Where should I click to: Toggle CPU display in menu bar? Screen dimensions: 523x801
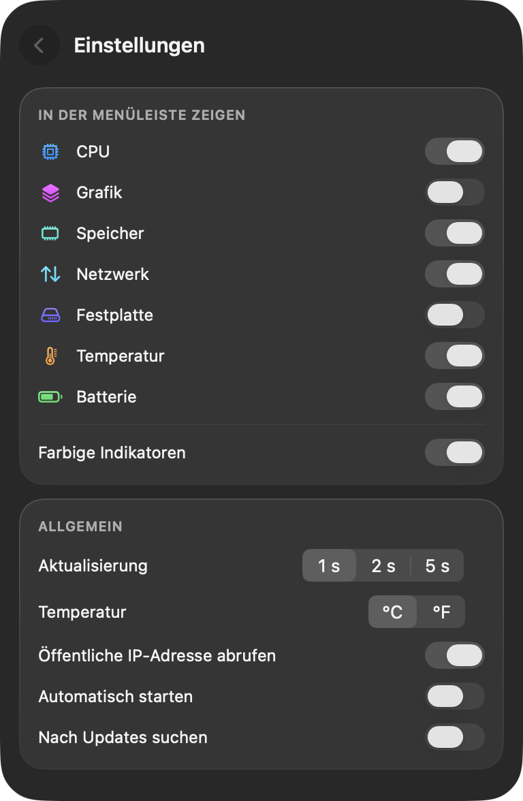pyautogui.click(x=455, y=152)
